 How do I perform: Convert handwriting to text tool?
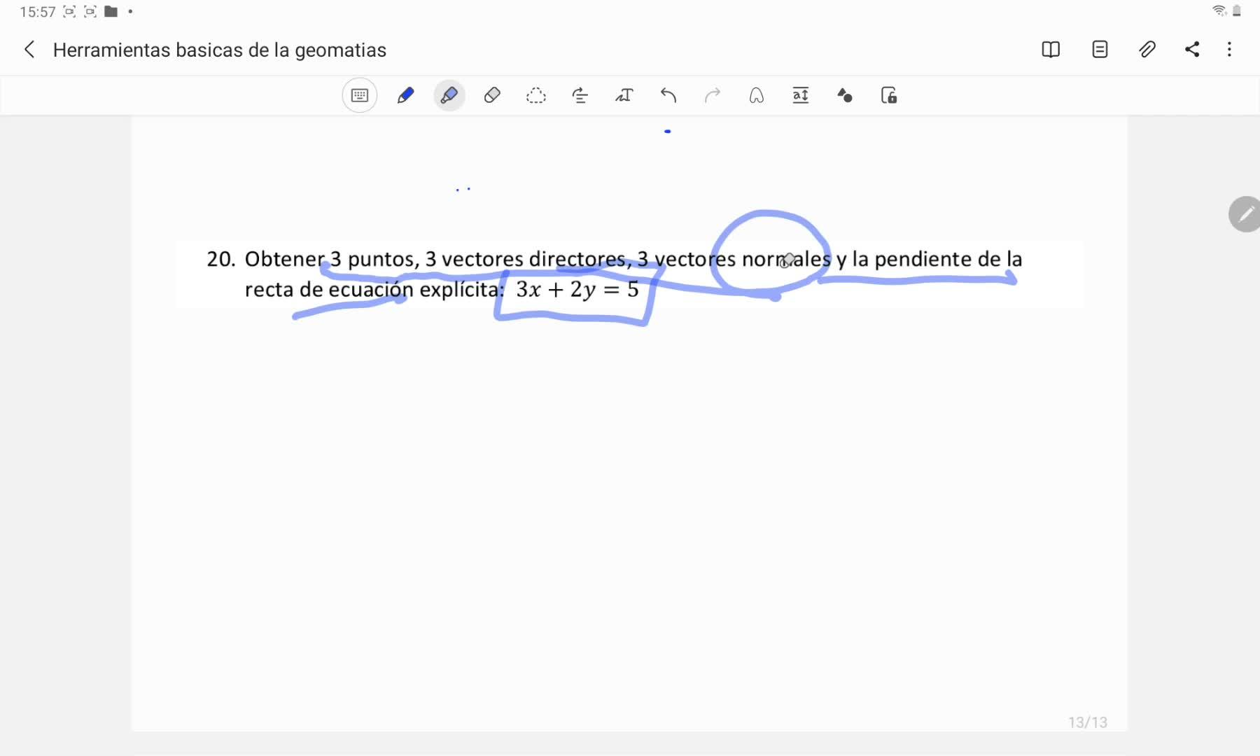point(624,95)
